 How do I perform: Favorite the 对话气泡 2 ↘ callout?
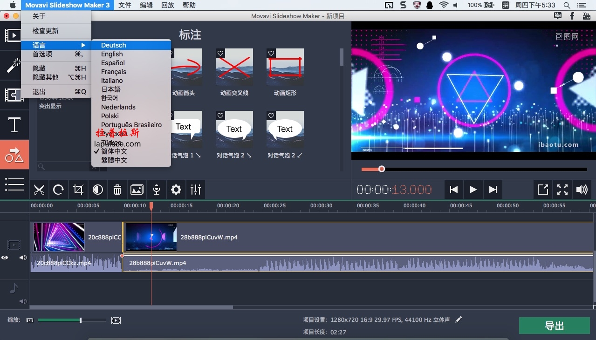pyautogui.click(x=220, y=116)
